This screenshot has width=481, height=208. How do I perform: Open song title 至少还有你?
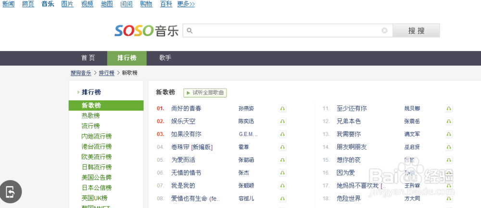[352, 108]
